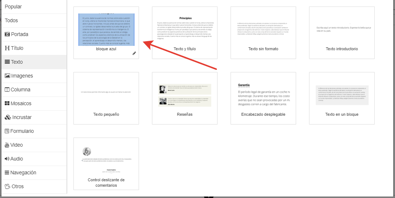
Task: Open the Columna category label
Action: [x=21, y=90]
